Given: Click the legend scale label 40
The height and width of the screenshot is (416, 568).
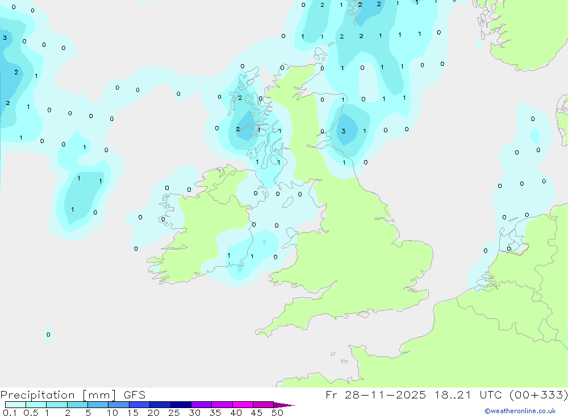Looking at the screenshot, I should (x=236, y=413).
